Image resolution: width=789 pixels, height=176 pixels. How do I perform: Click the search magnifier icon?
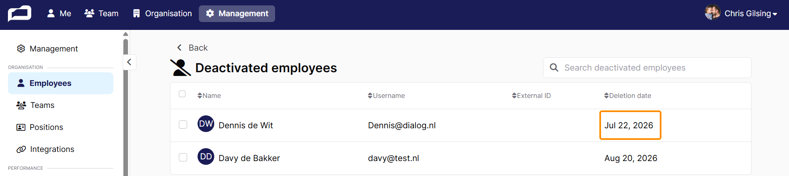tap(554, 68)
